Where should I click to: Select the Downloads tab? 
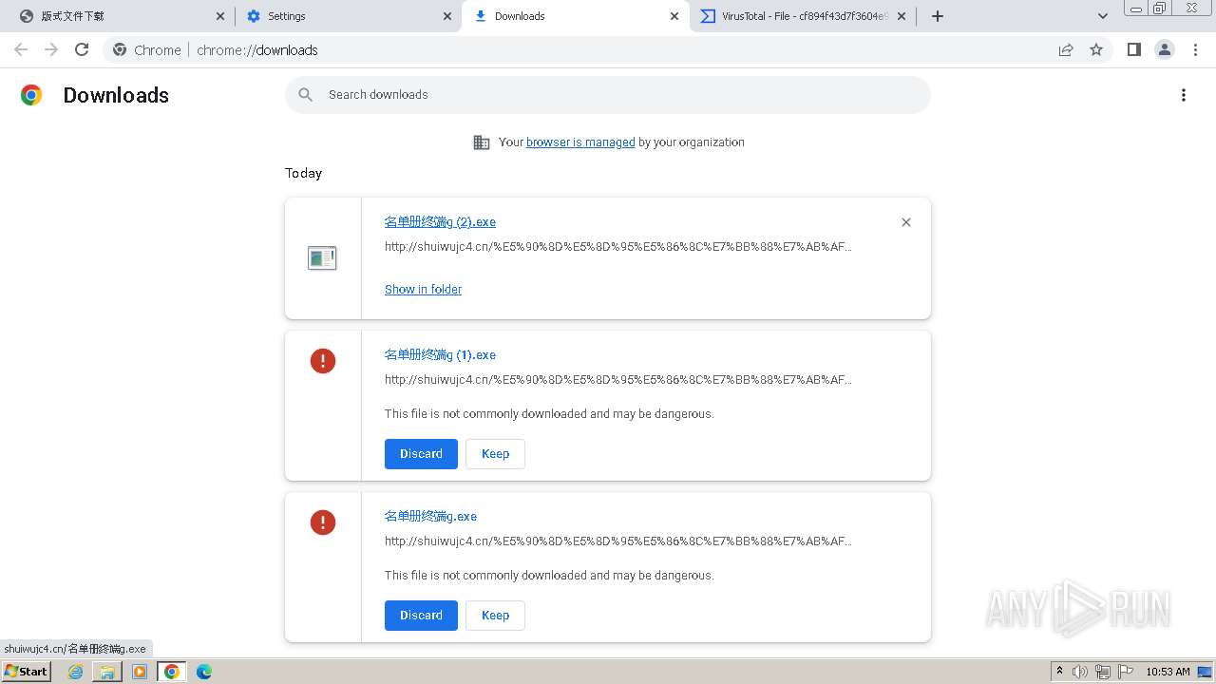click(x=576, y=16)
